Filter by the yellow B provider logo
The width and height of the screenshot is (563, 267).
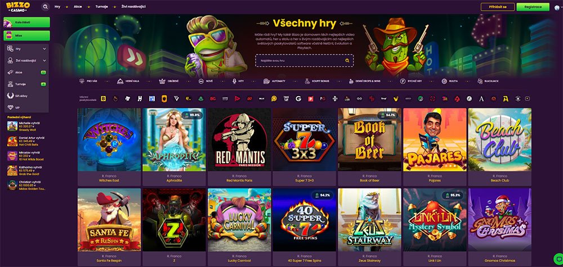(x=104, y=98)
